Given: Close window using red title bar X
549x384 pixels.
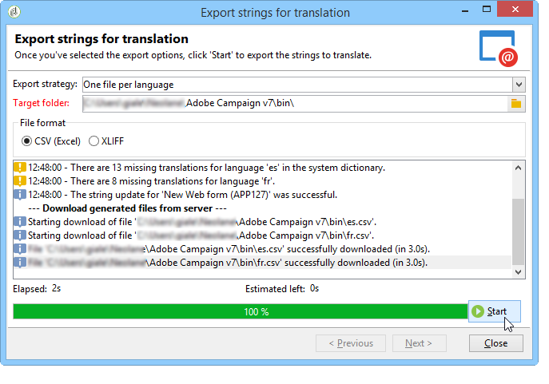Looking at the screenshot, I should (515, 9).
